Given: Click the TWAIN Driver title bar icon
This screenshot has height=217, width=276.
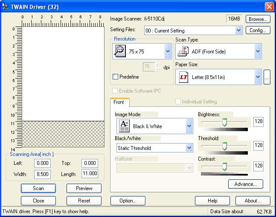Looking at the screenshot, I should pyautogui.click(x=6, y=7).
